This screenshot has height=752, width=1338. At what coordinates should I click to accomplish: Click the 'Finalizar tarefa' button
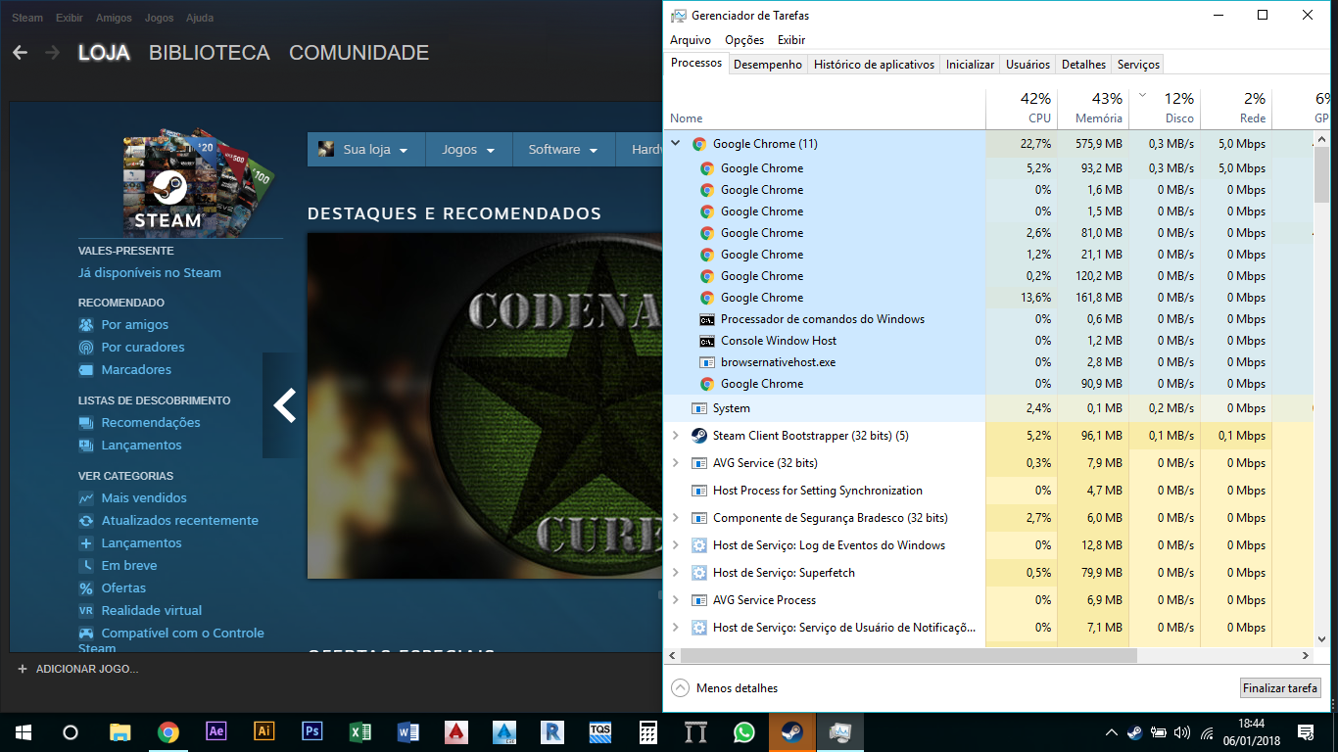pos(1280,688)
